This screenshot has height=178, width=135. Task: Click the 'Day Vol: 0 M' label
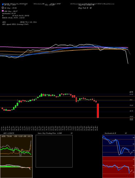pos(85,8)
